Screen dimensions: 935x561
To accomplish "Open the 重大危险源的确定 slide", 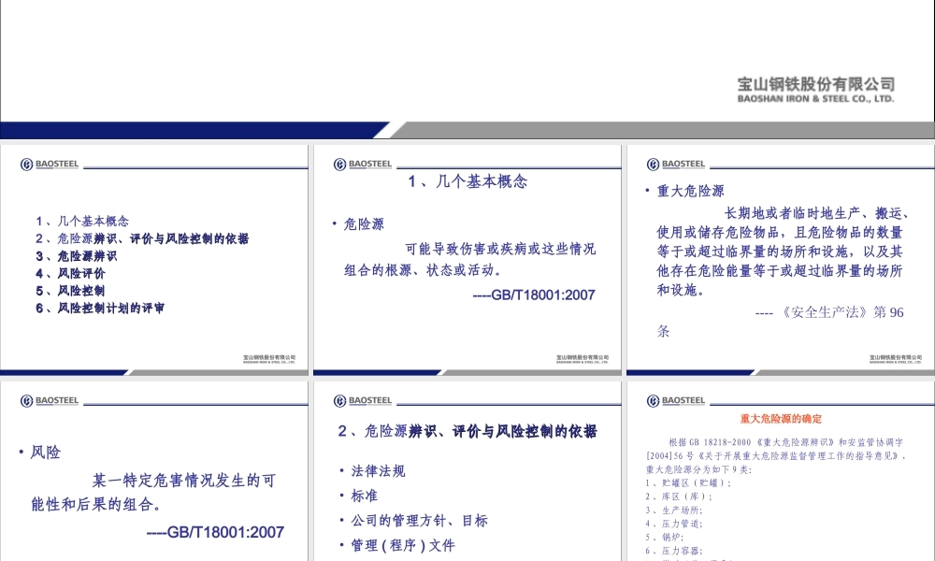I will click(x=781, y=471).
